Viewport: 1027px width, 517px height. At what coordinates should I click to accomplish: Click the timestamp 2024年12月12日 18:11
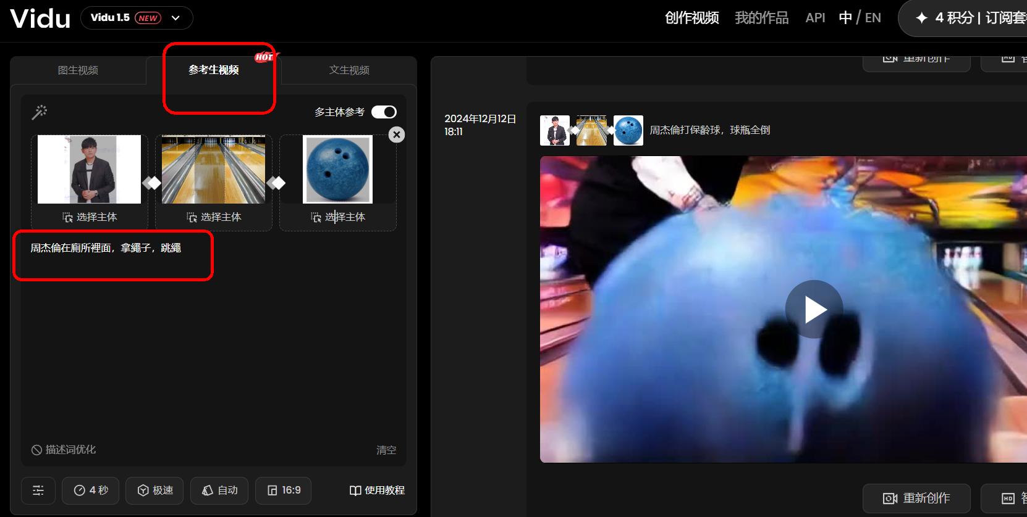point(480,125)
